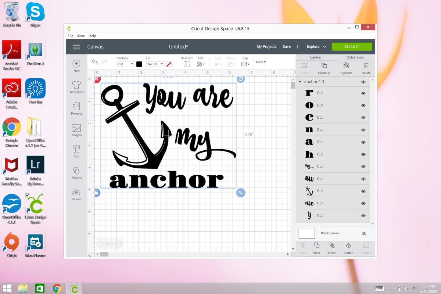The width and height of the screenshot is (441, 294).
Task: Open the Shapes tool
Action: (76, 173)
